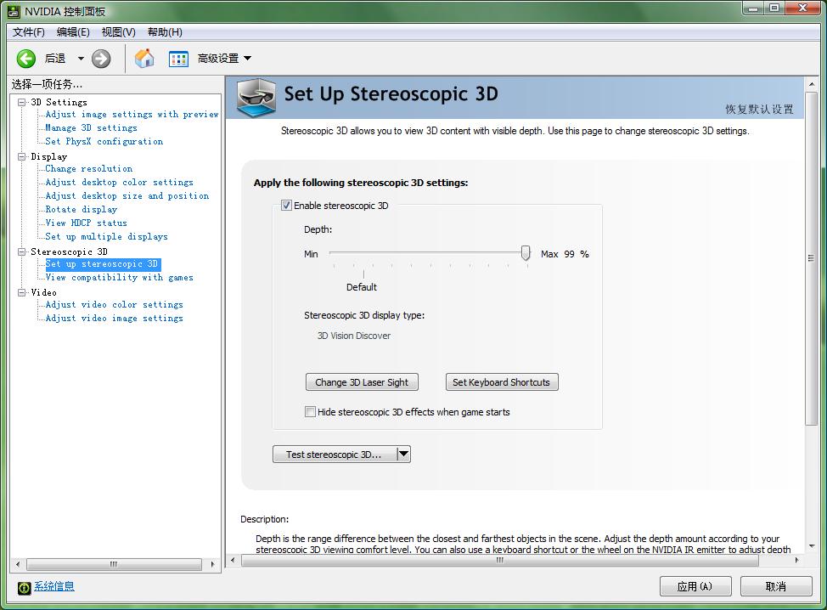Open the Back history dropdown arrow

click(81, 59)
